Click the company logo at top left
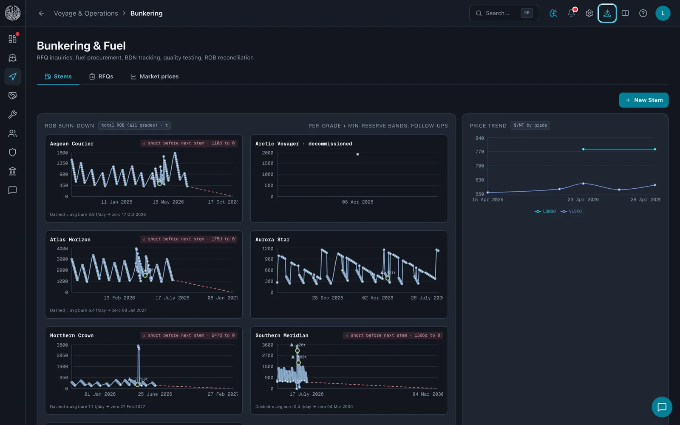The image size is (680, 425). [12, 13]
